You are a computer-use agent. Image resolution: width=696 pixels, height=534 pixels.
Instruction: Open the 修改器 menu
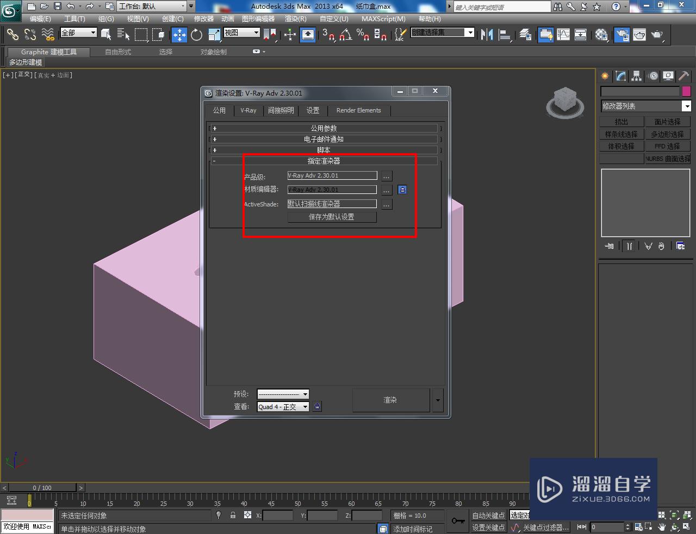tap(204, 19)
